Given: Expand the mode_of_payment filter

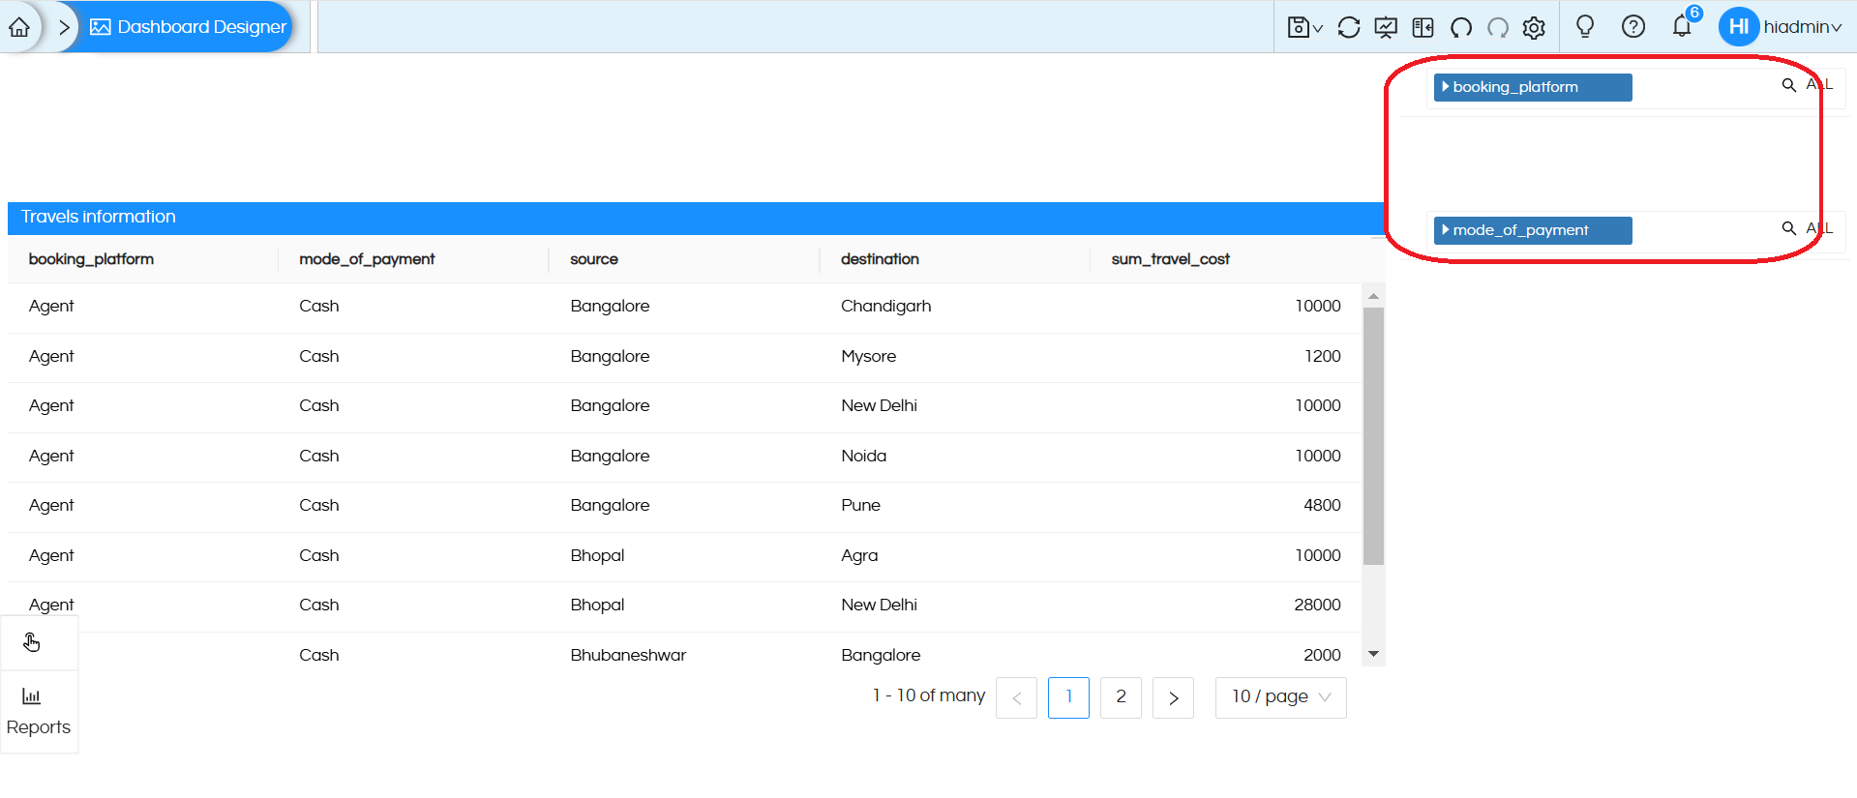Looking at the screenshot, I should (1533, 230).
